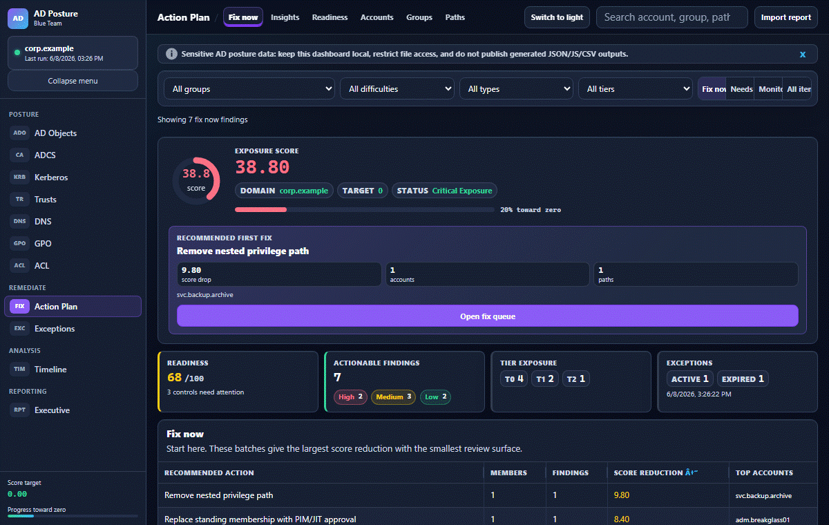This screenshot has width=829, height=525.
Task: Collapse the sidebar menu
Action: pos(73,81)
